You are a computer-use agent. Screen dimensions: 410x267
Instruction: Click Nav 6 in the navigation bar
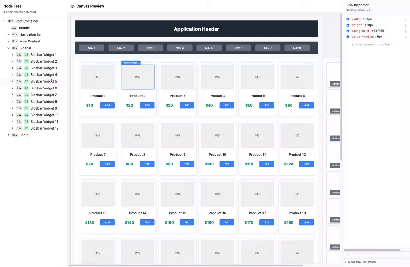(238, 48)
